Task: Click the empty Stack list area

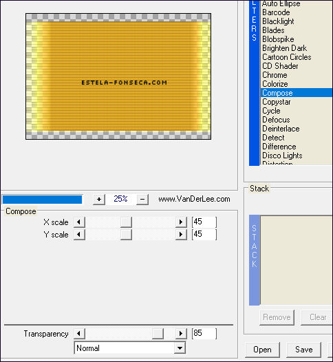Action: point(297,260)
